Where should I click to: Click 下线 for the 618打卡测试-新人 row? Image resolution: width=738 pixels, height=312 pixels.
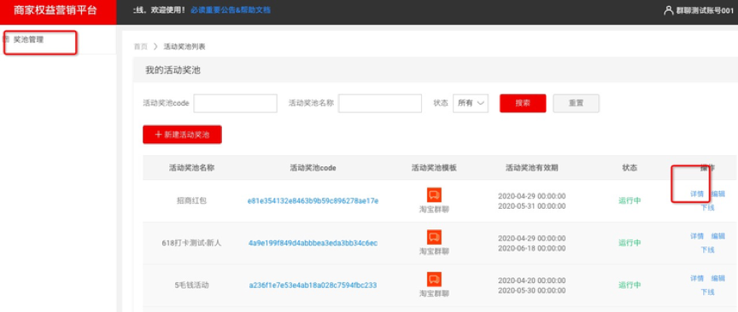tap(707, 250)
